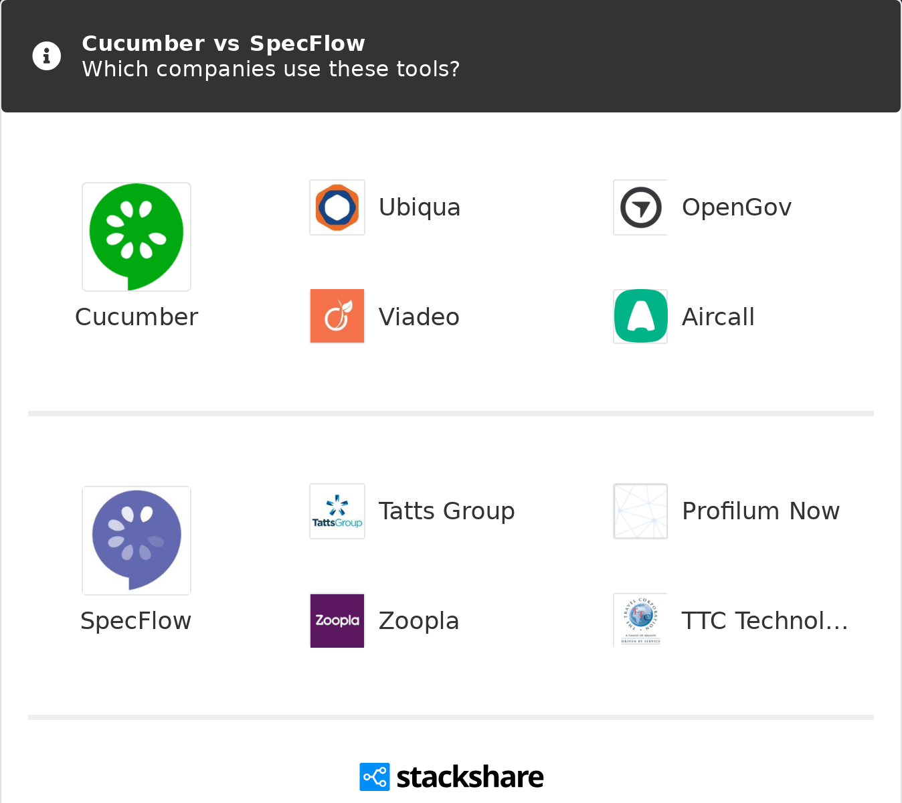Open the Ubiqua company name
902x803 pixels.
[x=420, y=207]
